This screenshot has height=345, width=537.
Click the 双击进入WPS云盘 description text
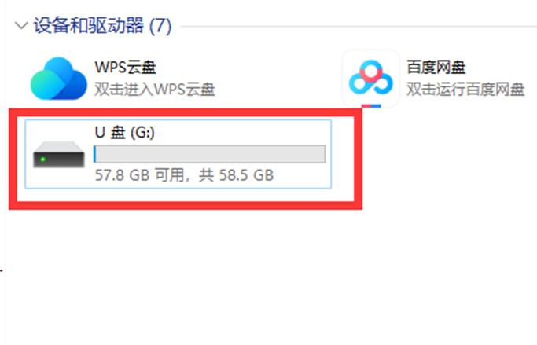[155, 90]
